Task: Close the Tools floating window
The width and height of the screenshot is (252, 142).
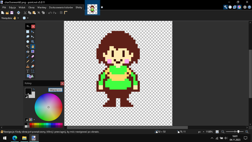Action: coord(33,26)
